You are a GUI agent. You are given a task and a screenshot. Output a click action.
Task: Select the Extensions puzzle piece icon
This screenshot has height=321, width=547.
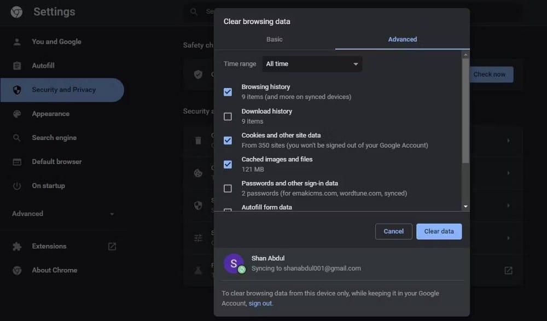point(16,246)
